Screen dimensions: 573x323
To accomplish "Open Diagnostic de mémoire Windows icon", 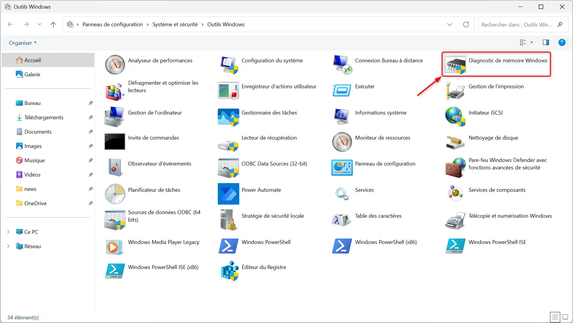I will tap(455, 64).
